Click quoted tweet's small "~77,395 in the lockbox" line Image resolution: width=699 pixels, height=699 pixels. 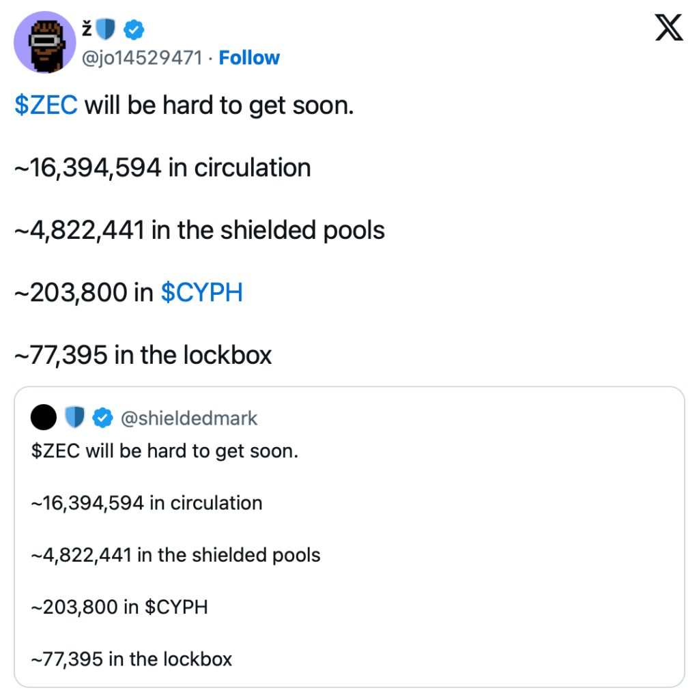[132, 659]
